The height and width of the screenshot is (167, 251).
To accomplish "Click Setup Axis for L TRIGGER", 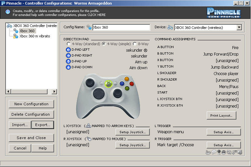I will tap(224, 132).
